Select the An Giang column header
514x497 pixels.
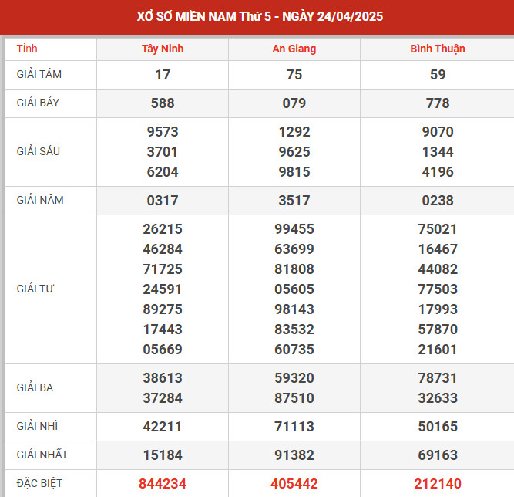point(294,49)
